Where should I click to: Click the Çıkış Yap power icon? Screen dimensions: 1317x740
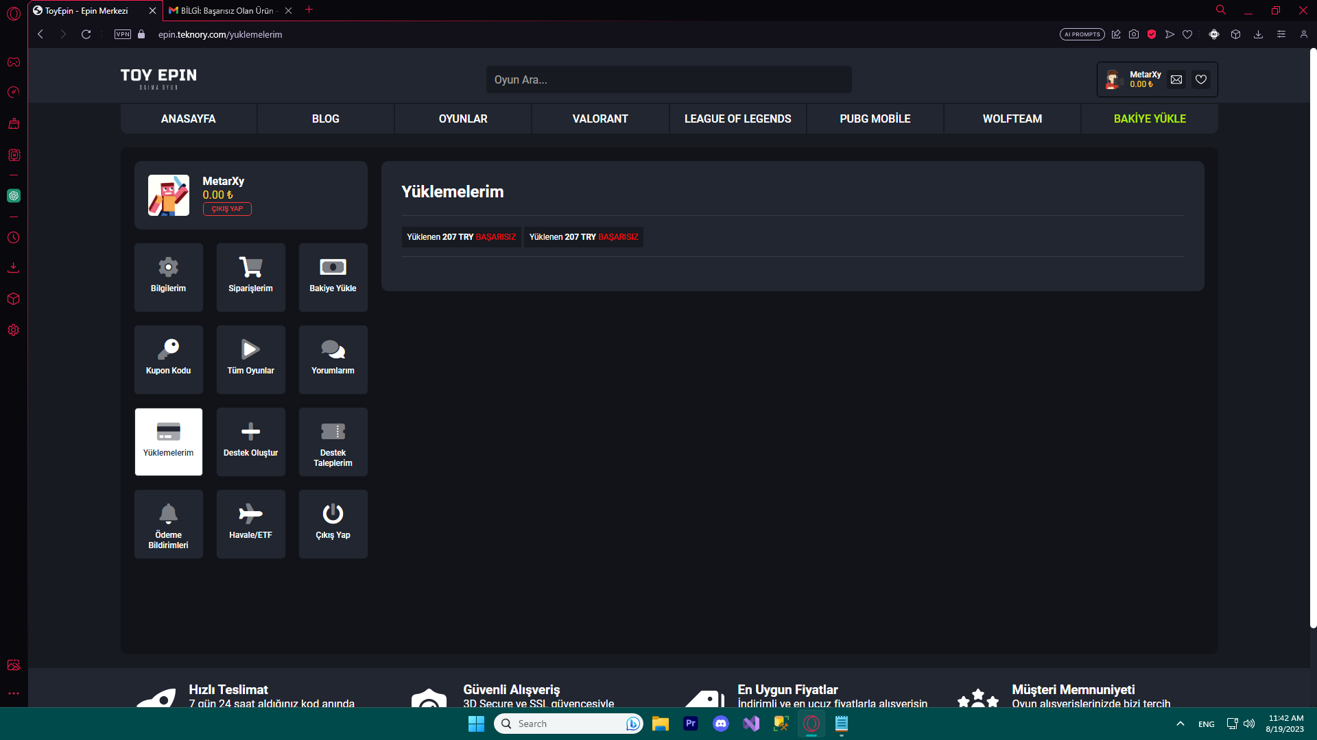[x=333, y=513]
